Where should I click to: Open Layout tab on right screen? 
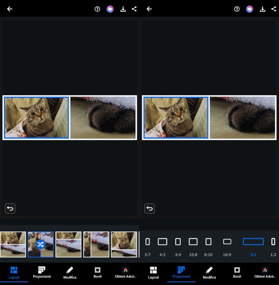(153, 273)
